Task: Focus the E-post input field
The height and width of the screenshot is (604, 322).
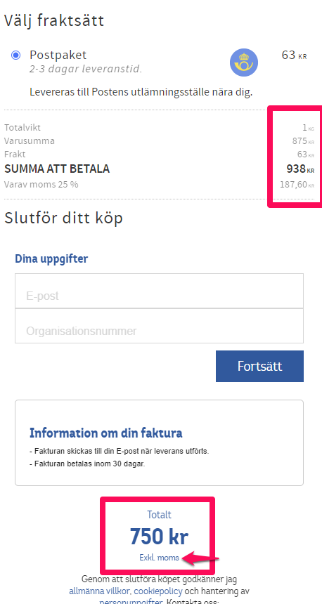Action: click(x=159, y=291)
